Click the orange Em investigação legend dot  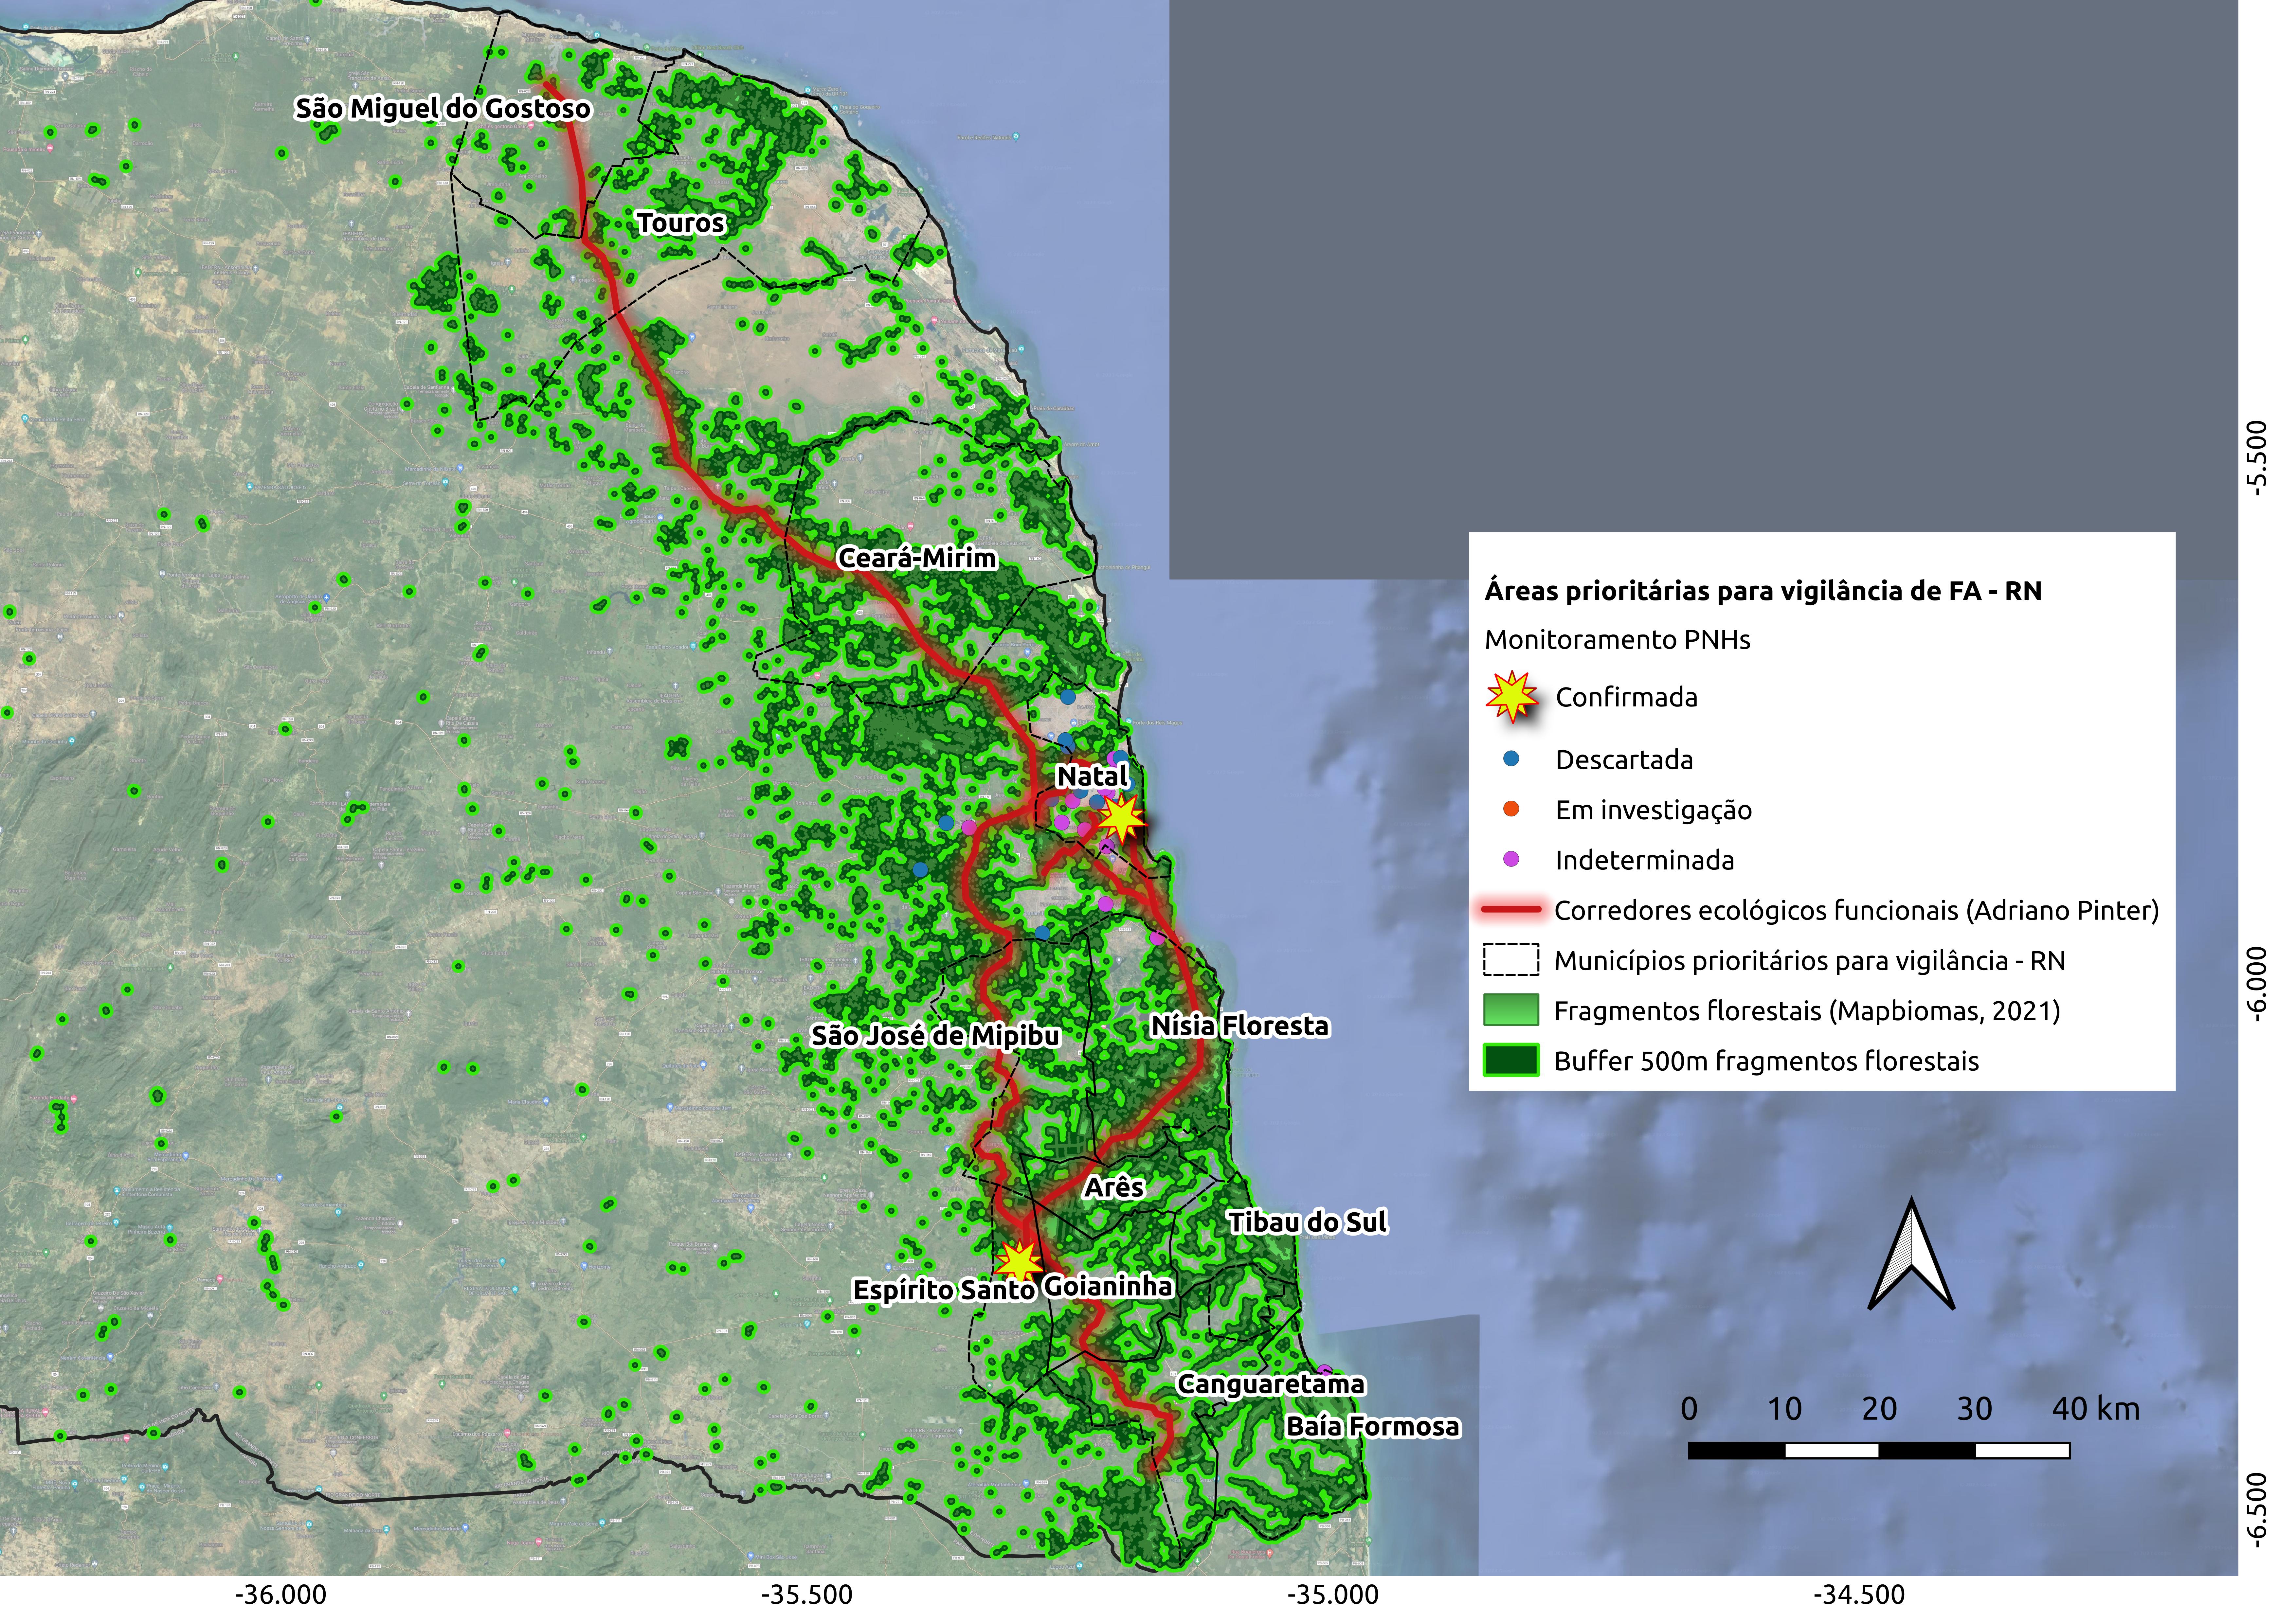1511,809
